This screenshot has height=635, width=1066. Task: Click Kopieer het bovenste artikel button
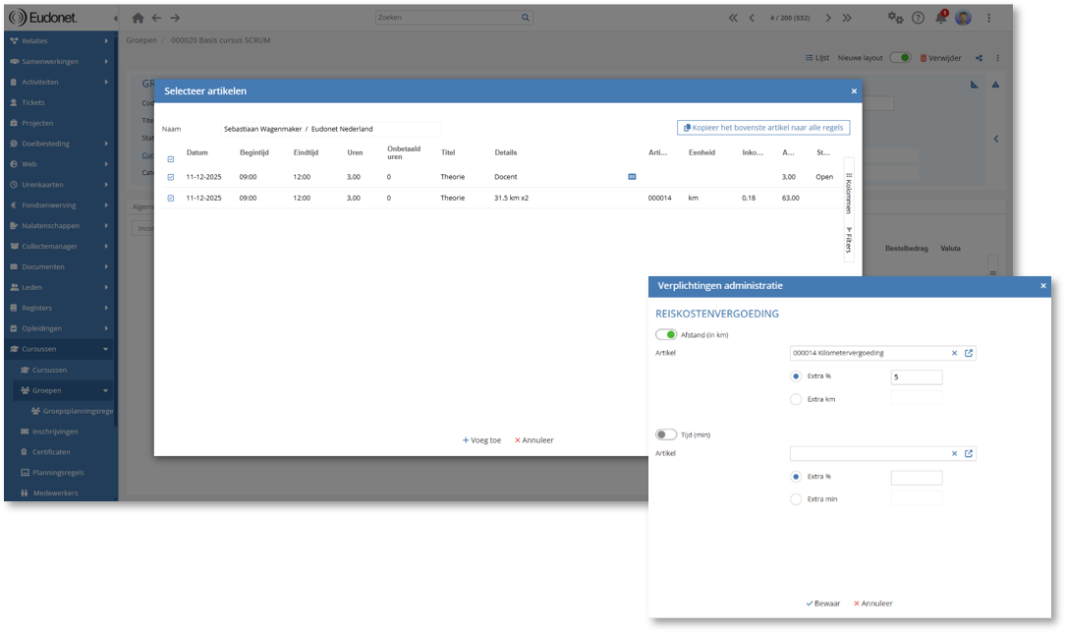tap(763, 128)
